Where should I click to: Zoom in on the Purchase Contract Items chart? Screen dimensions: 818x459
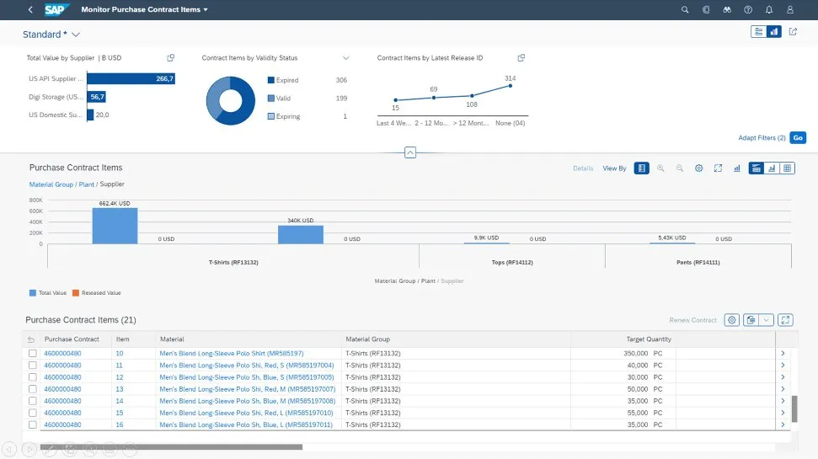click(660, 168)
